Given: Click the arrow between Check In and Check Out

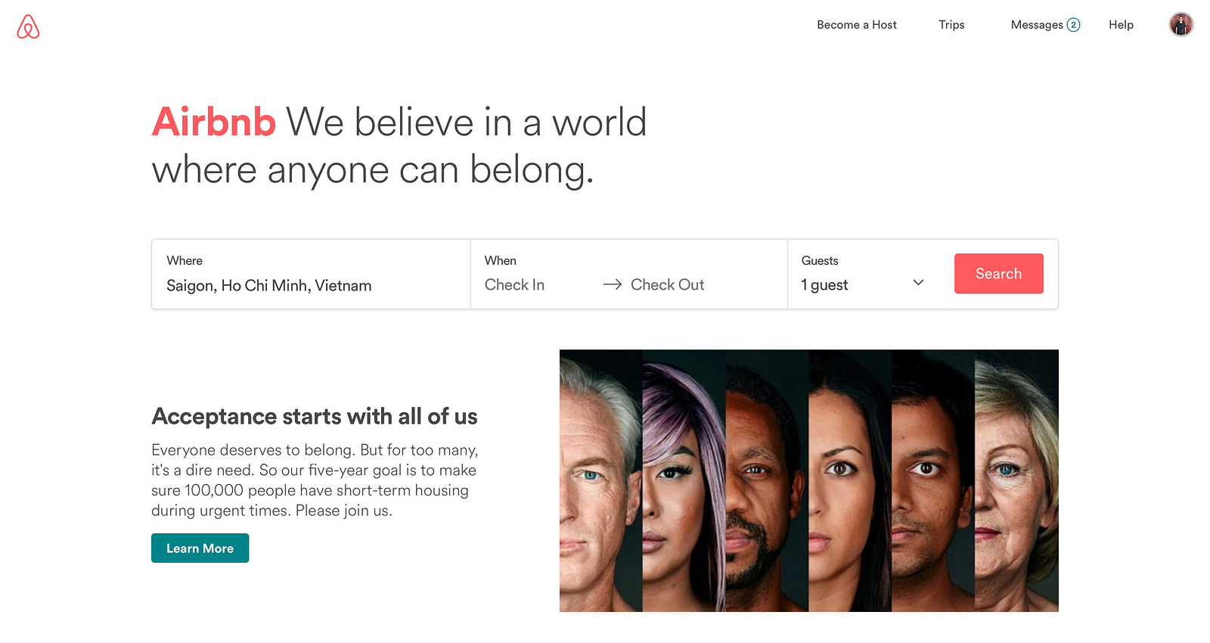Looking at the screenshot, I should pyautogui.click(x=613, y=284).
